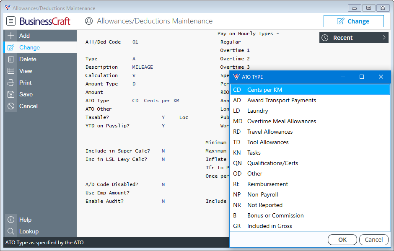Select Save in the sidebar

(x=40, y=94)
